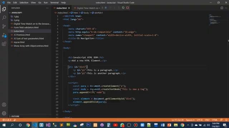Switch to the index.html editor tab

[61, 8]
